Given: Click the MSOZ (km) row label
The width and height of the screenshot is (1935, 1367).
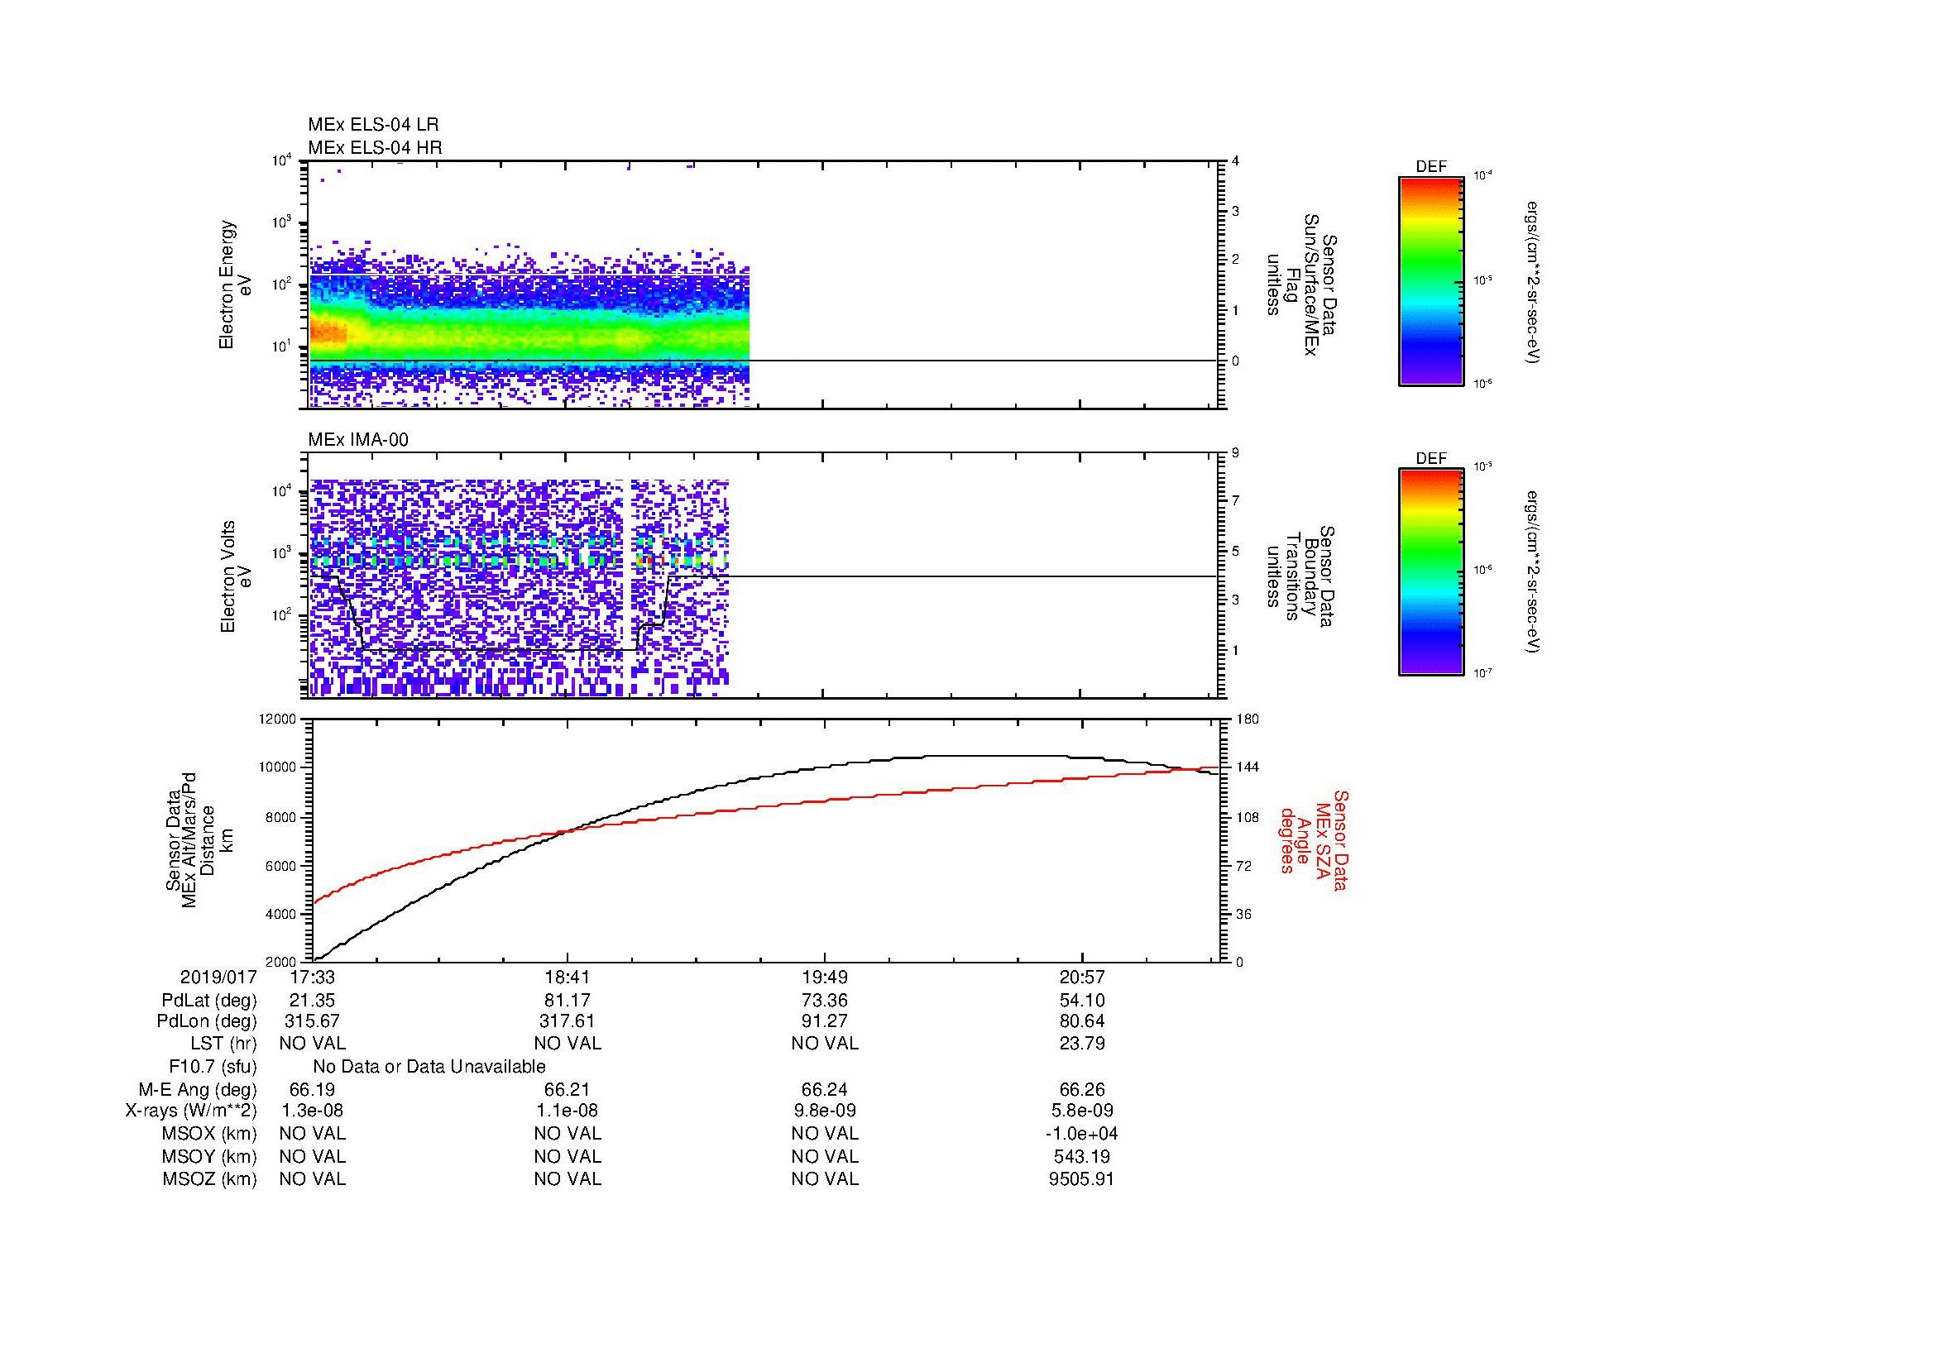Looking at the screenshot, I should pos(209,1179).
